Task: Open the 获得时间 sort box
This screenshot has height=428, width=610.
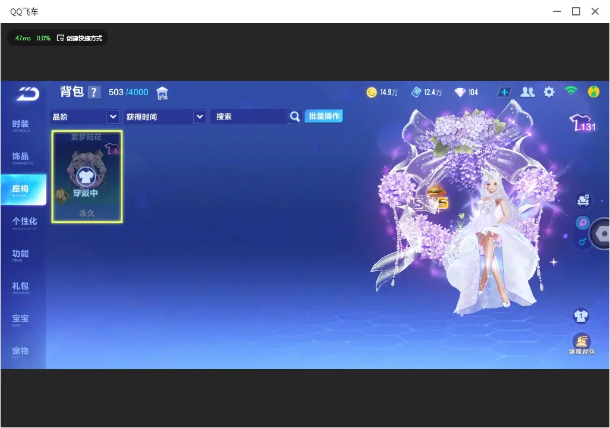Action: [165, 117]
